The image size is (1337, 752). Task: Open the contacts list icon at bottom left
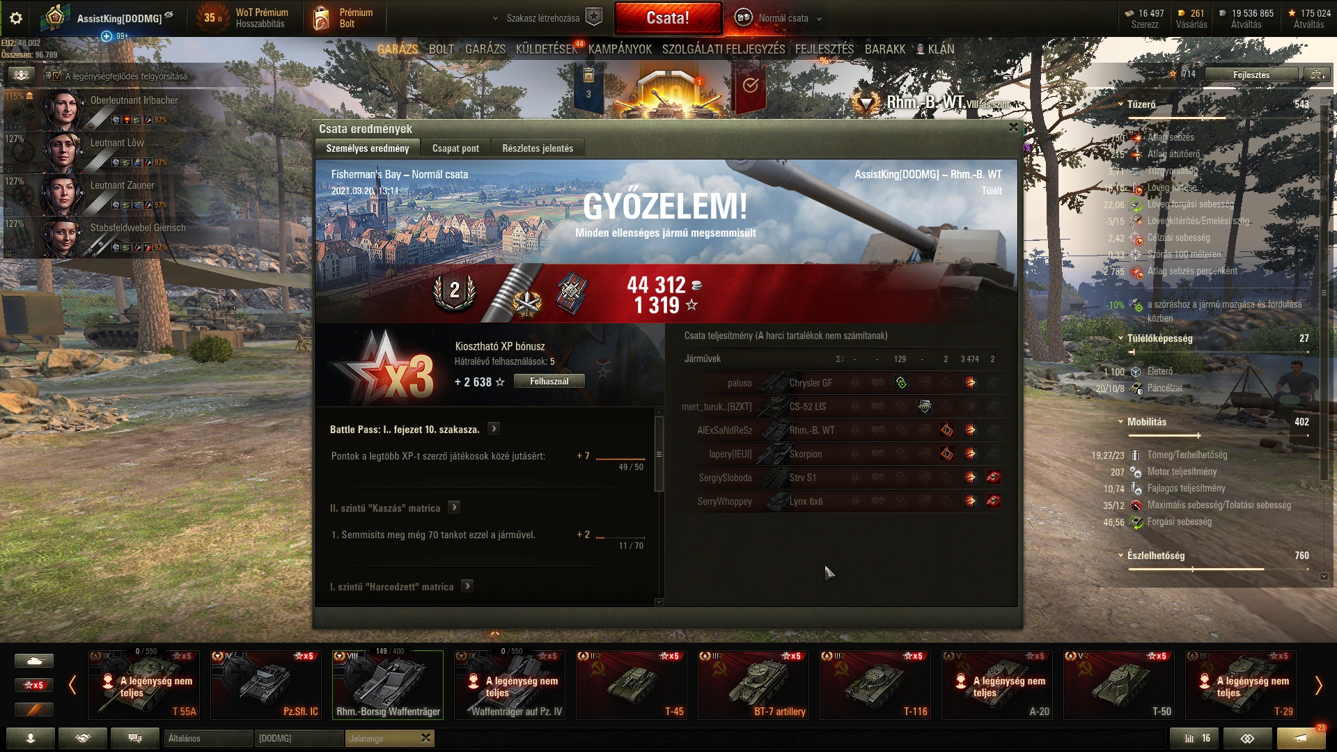tap(31, 738)
